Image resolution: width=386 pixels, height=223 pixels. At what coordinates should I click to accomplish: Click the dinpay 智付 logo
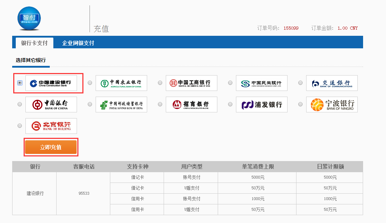pyautogui.click(x=29, y=19)
